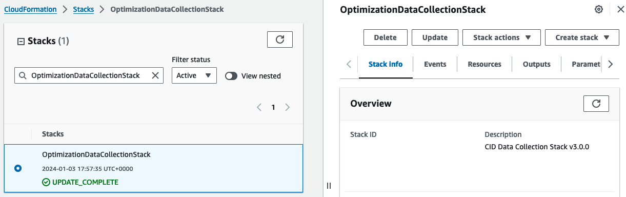Image resolution: width=626 pixels, height=197 pixels.
Task: Go to next page of stacks
Action: click(287, 107)
